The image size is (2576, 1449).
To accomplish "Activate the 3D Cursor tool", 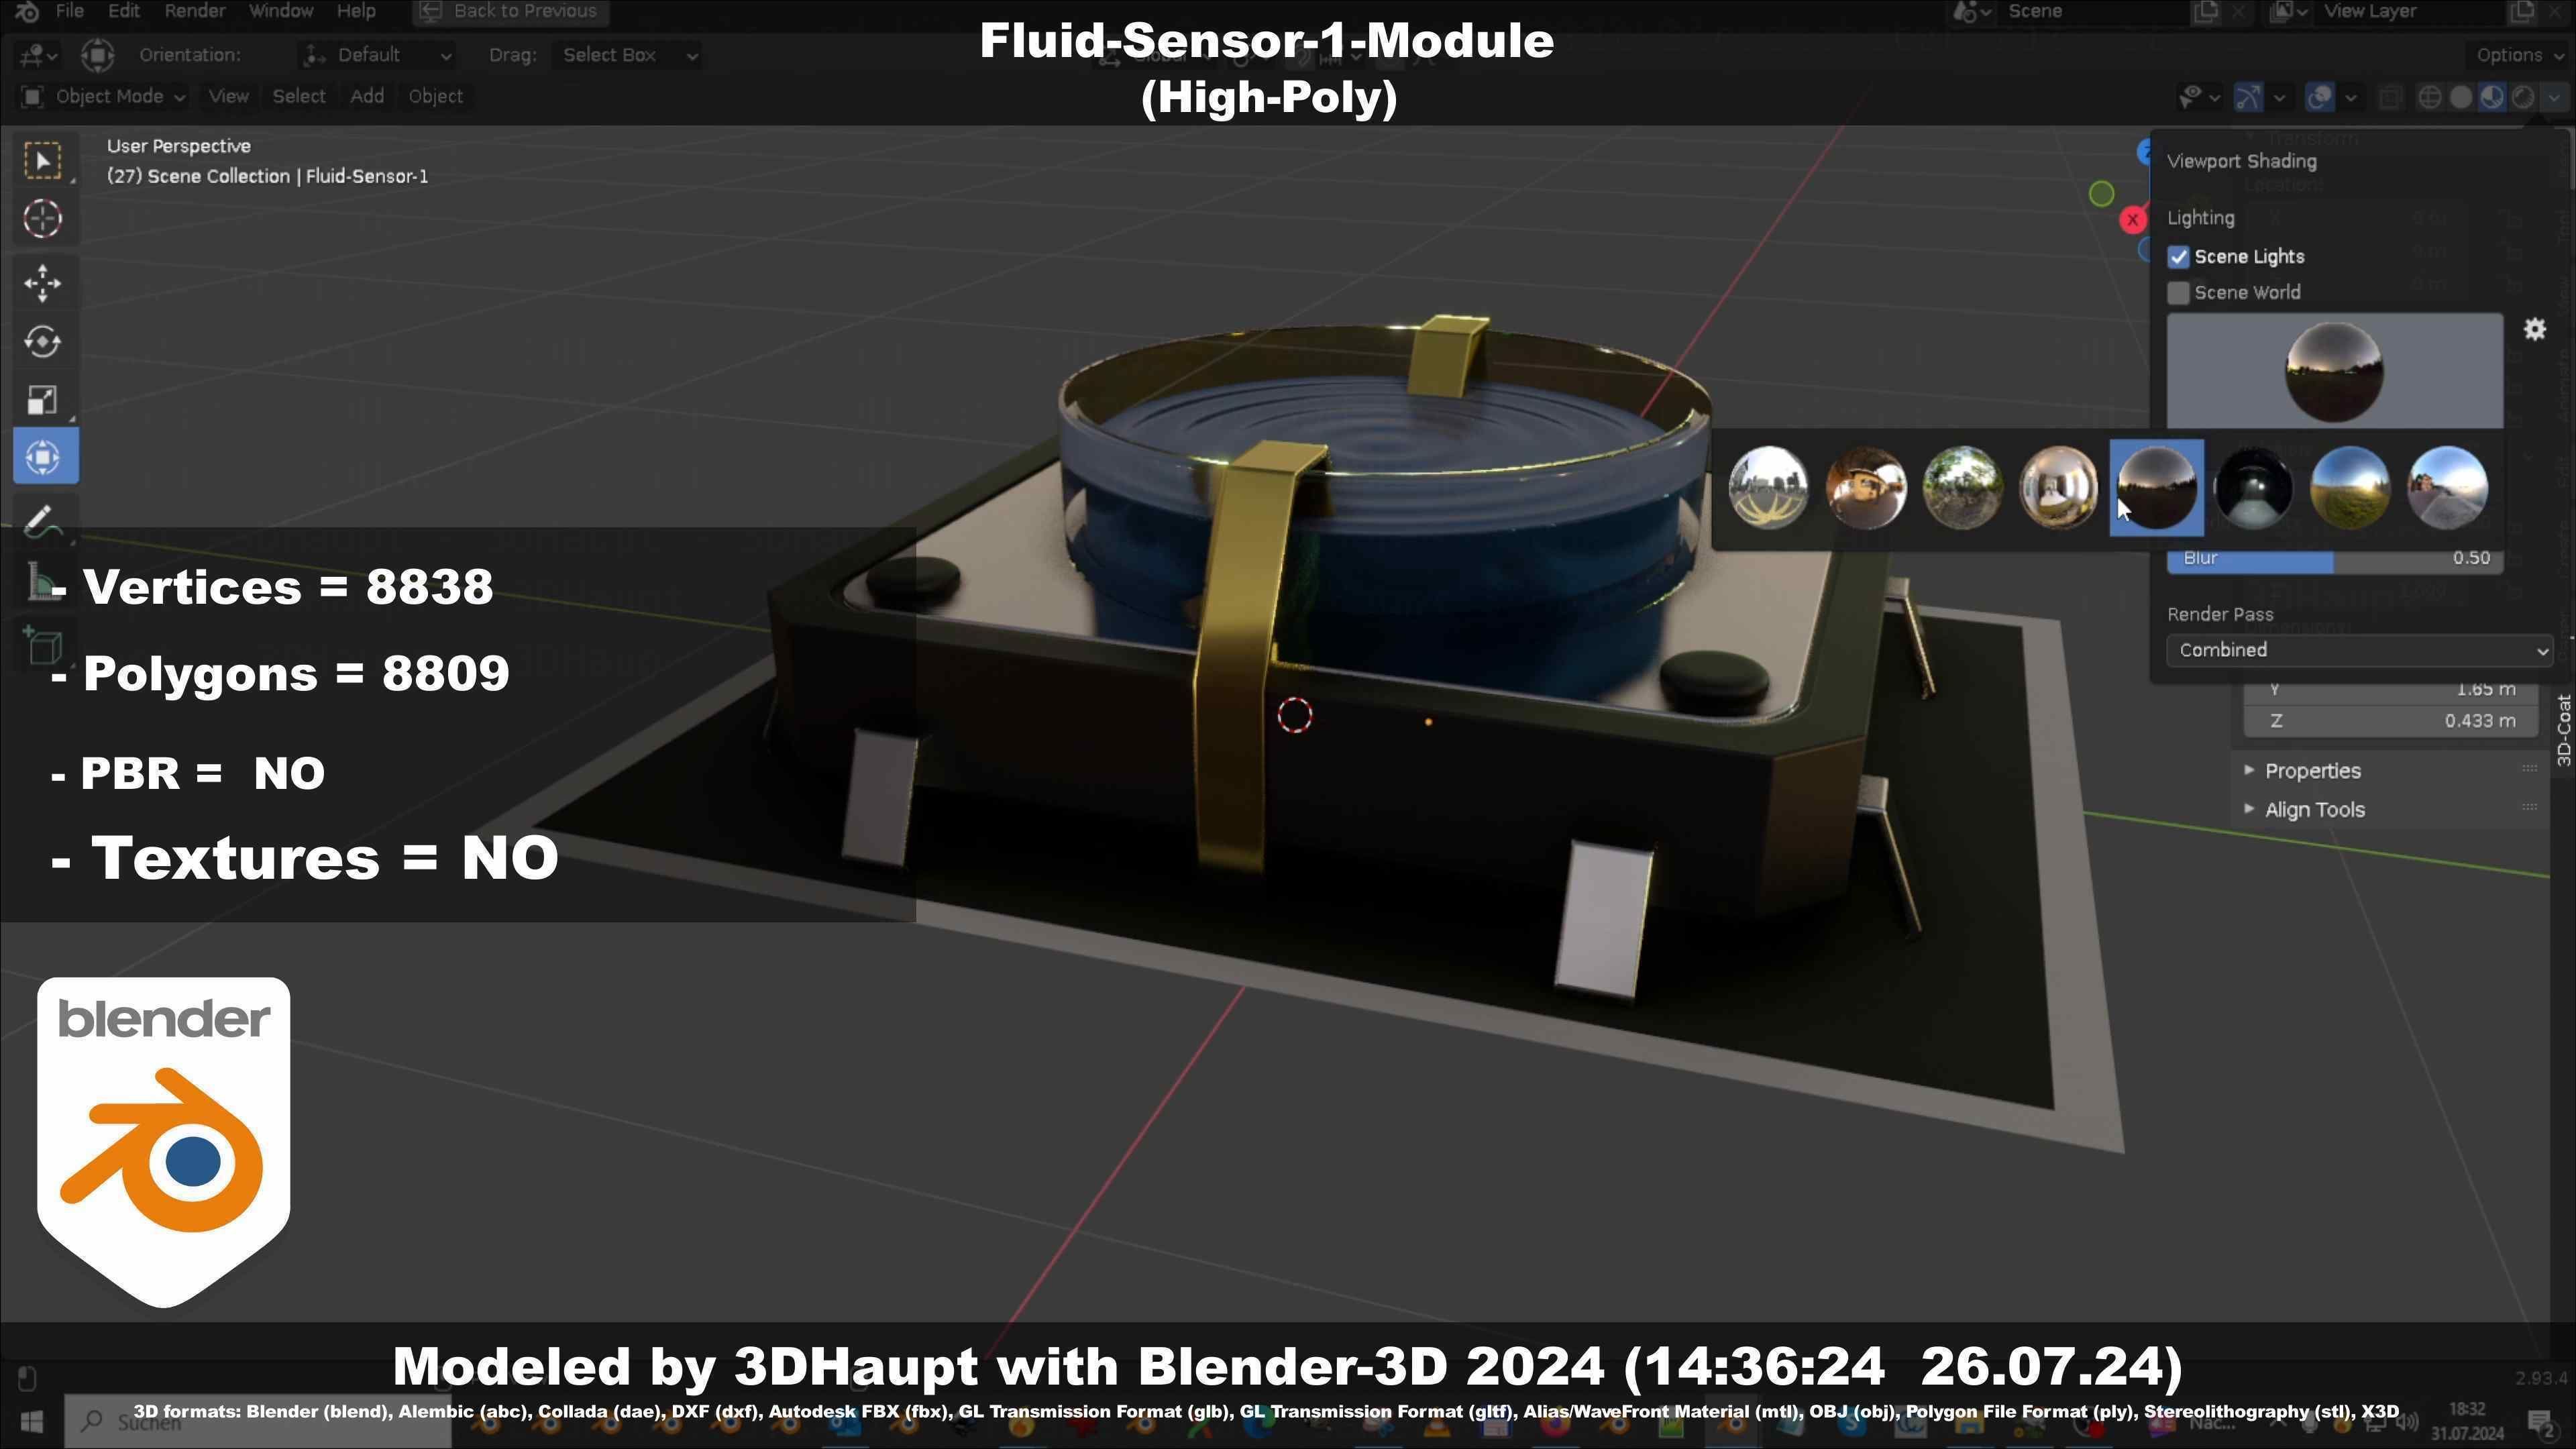I will click(x=43, y=219).
